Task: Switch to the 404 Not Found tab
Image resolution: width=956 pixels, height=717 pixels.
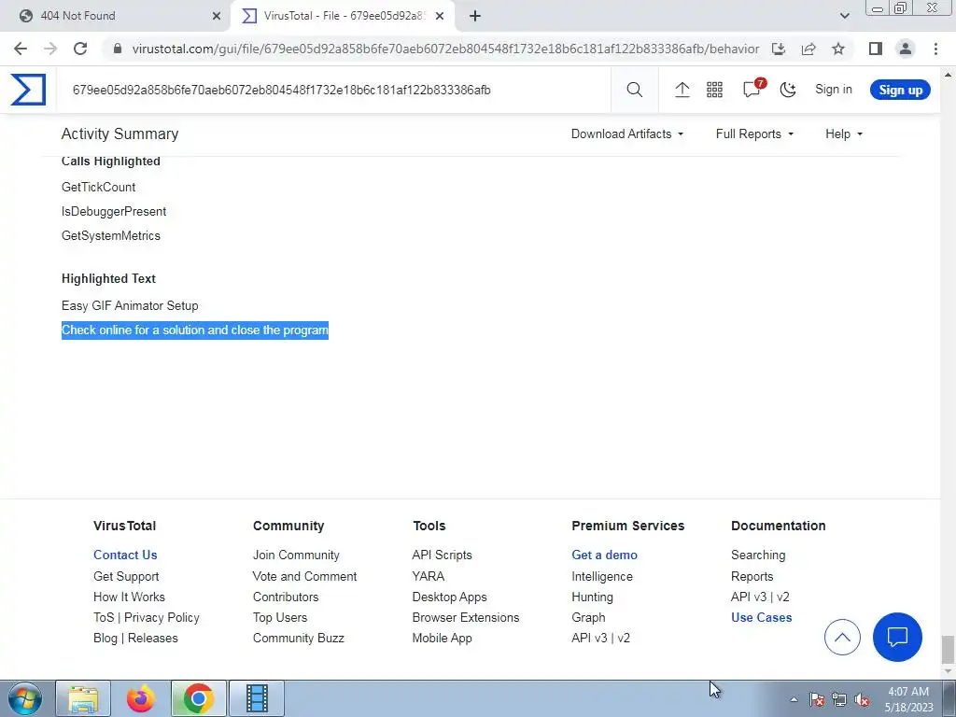Action: [116, 16]
